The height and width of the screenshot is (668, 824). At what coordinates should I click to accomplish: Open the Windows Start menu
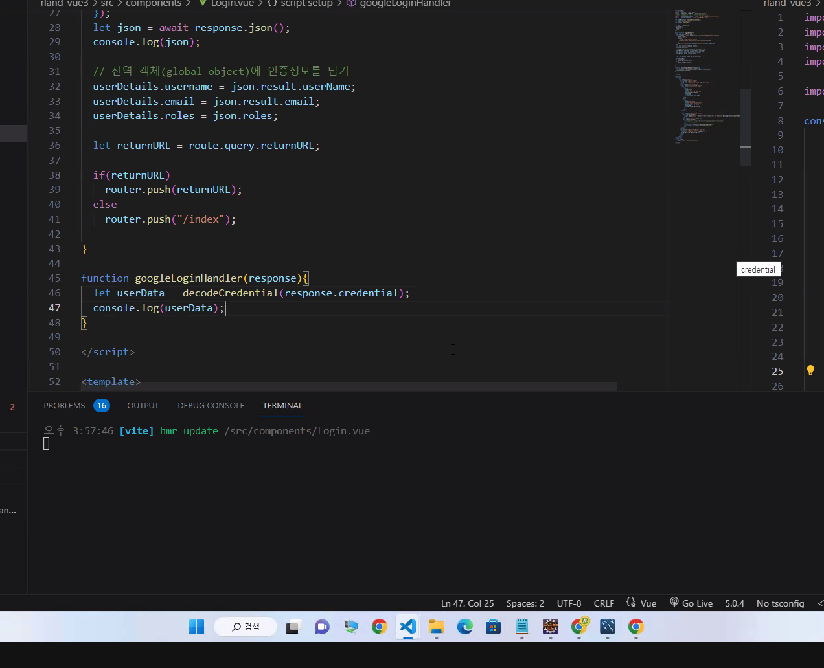click(x=196, y=627)
